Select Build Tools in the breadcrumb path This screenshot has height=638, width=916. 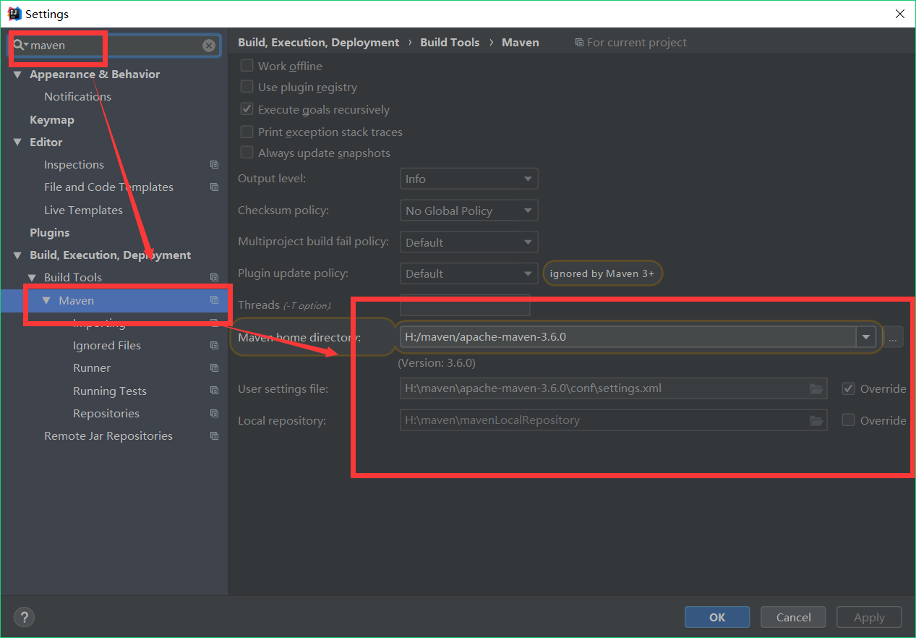coord(449,42)
